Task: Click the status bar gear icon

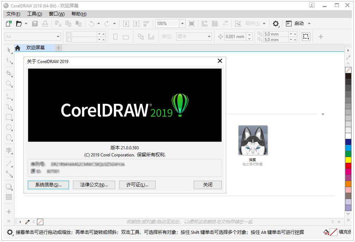Action: tap(10, 232)
